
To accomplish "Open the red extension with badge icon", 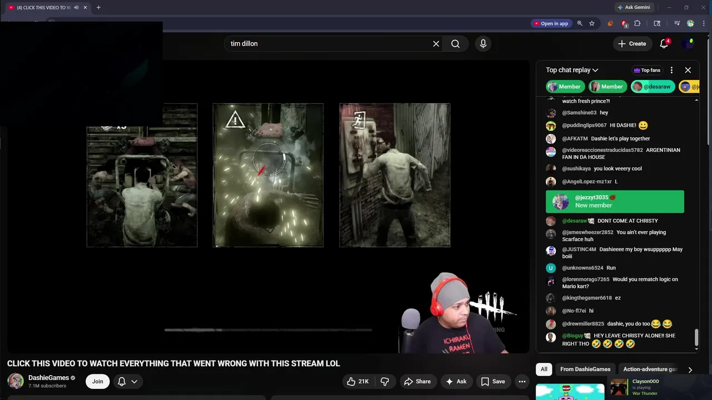I will pyautogui.click(x=624, y=23).
